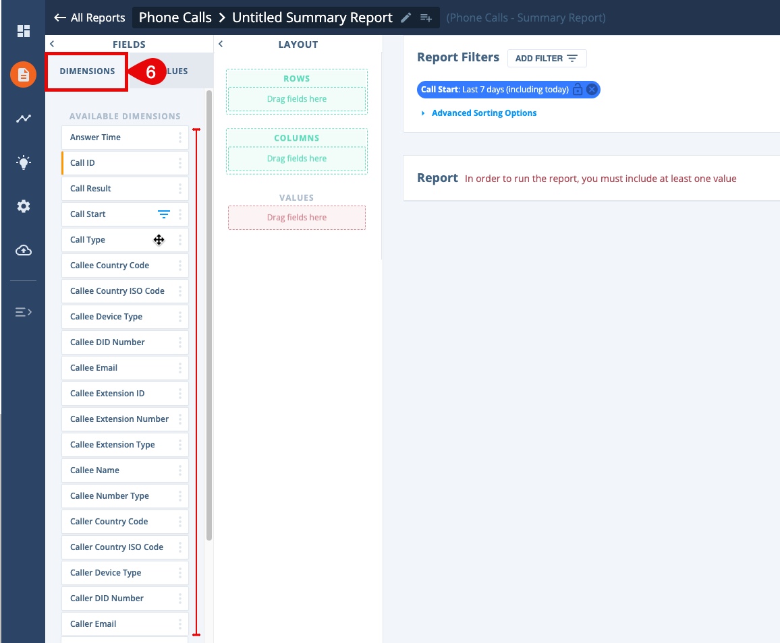The height and width of the screenshot is (643, 780).
Task: Open options dots for Callee Country ISO Code
Action: [x=180, y=290]
